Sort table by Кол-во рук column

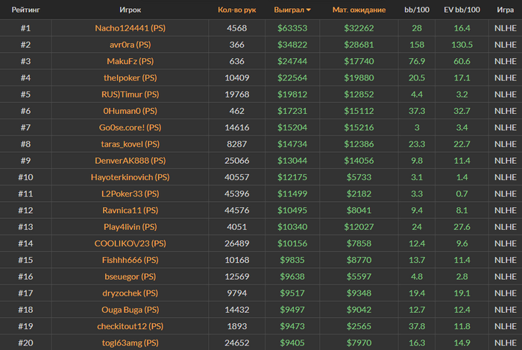click(x=236, y=10)
